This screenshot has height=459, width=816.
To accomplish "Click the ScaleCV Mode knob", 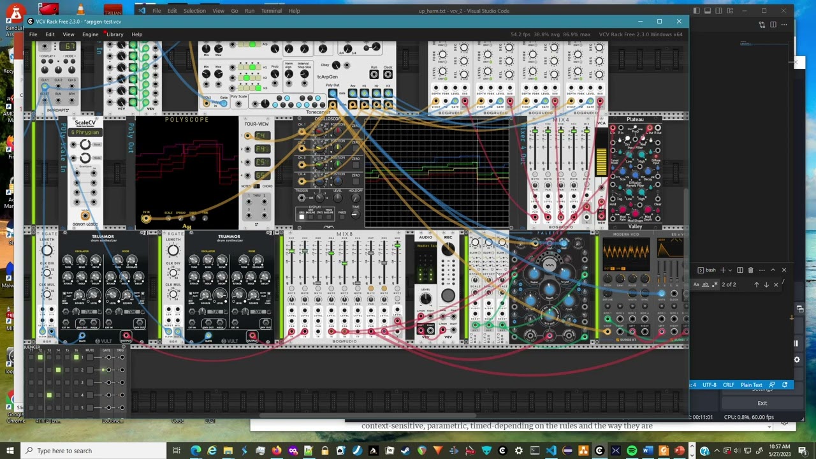I will [85, 158].
